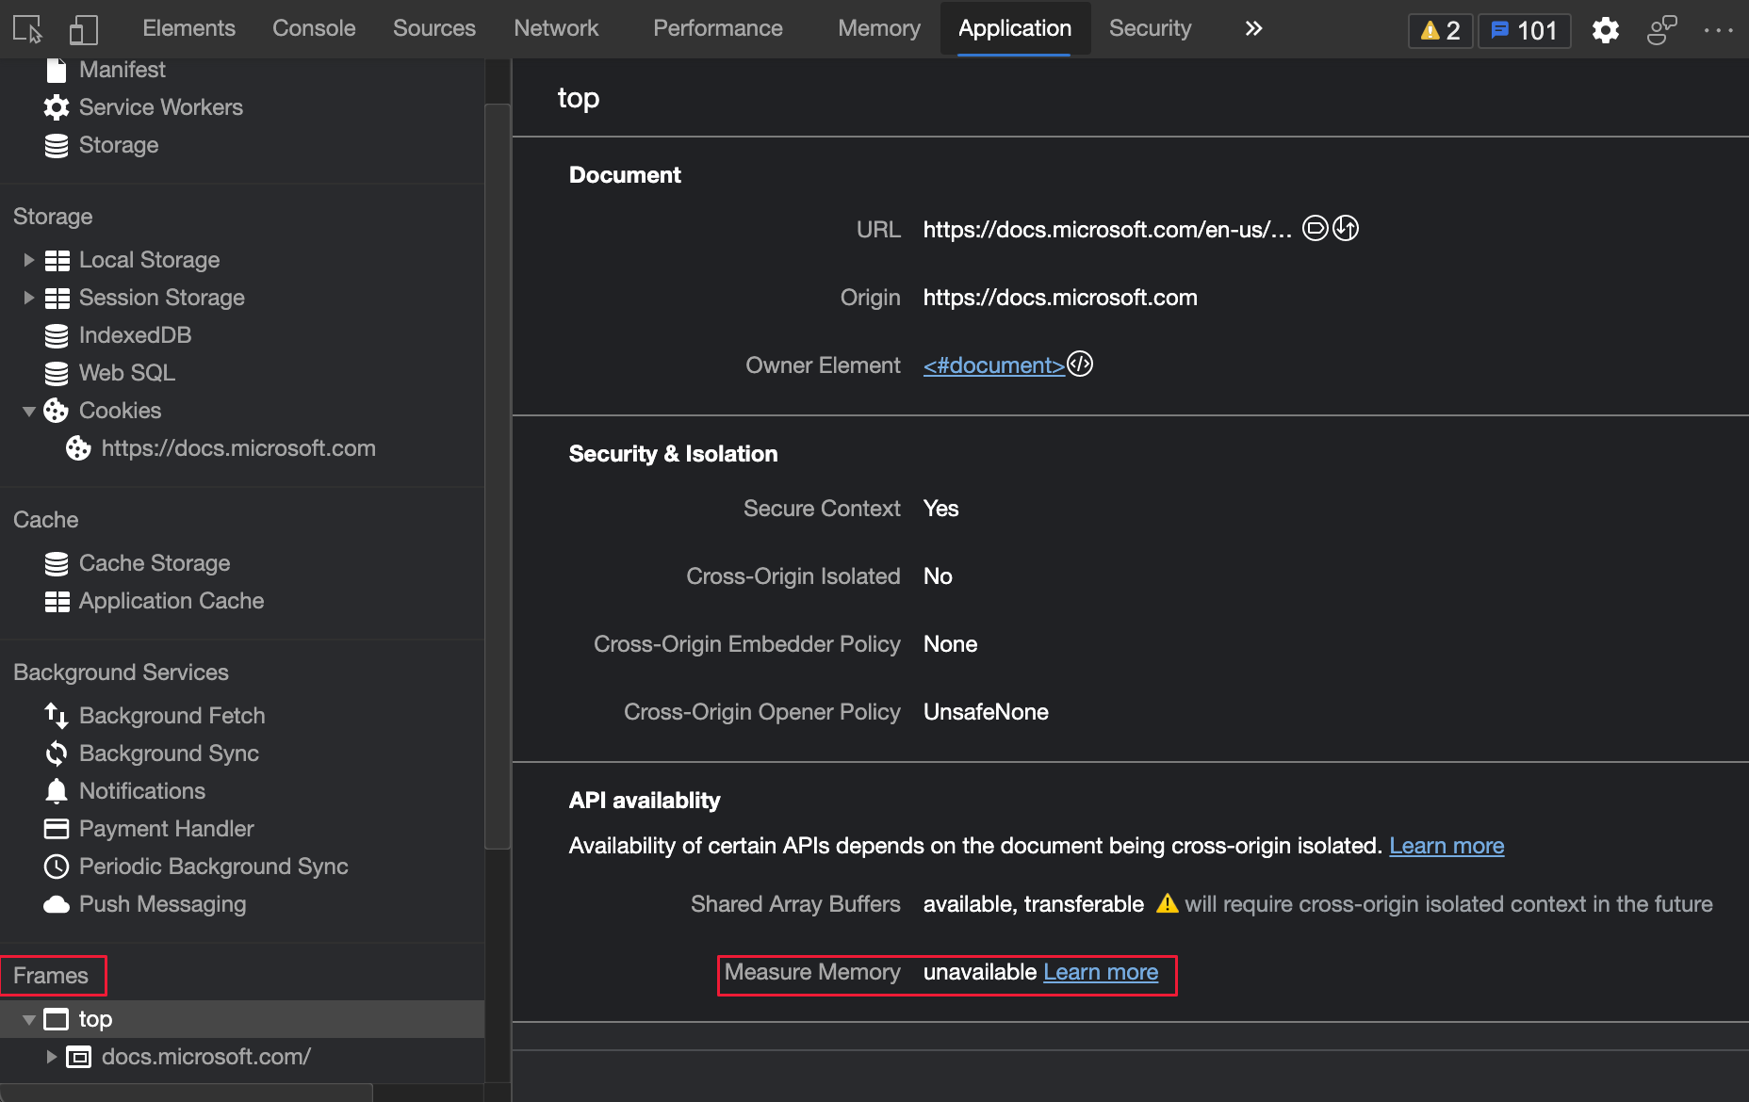Click the Notifications bell icon
1749x1102 pixels.
coord(57,791)
